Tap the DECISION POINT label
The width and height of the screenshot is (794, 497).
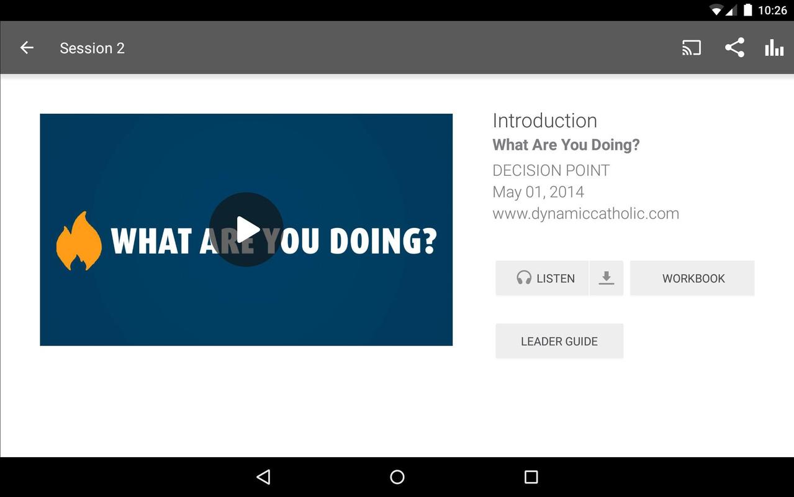point(551,171)
